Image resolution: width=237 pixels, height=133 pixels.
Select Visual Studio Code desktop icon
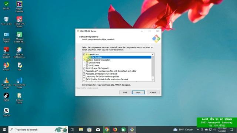tap(19, 83)
